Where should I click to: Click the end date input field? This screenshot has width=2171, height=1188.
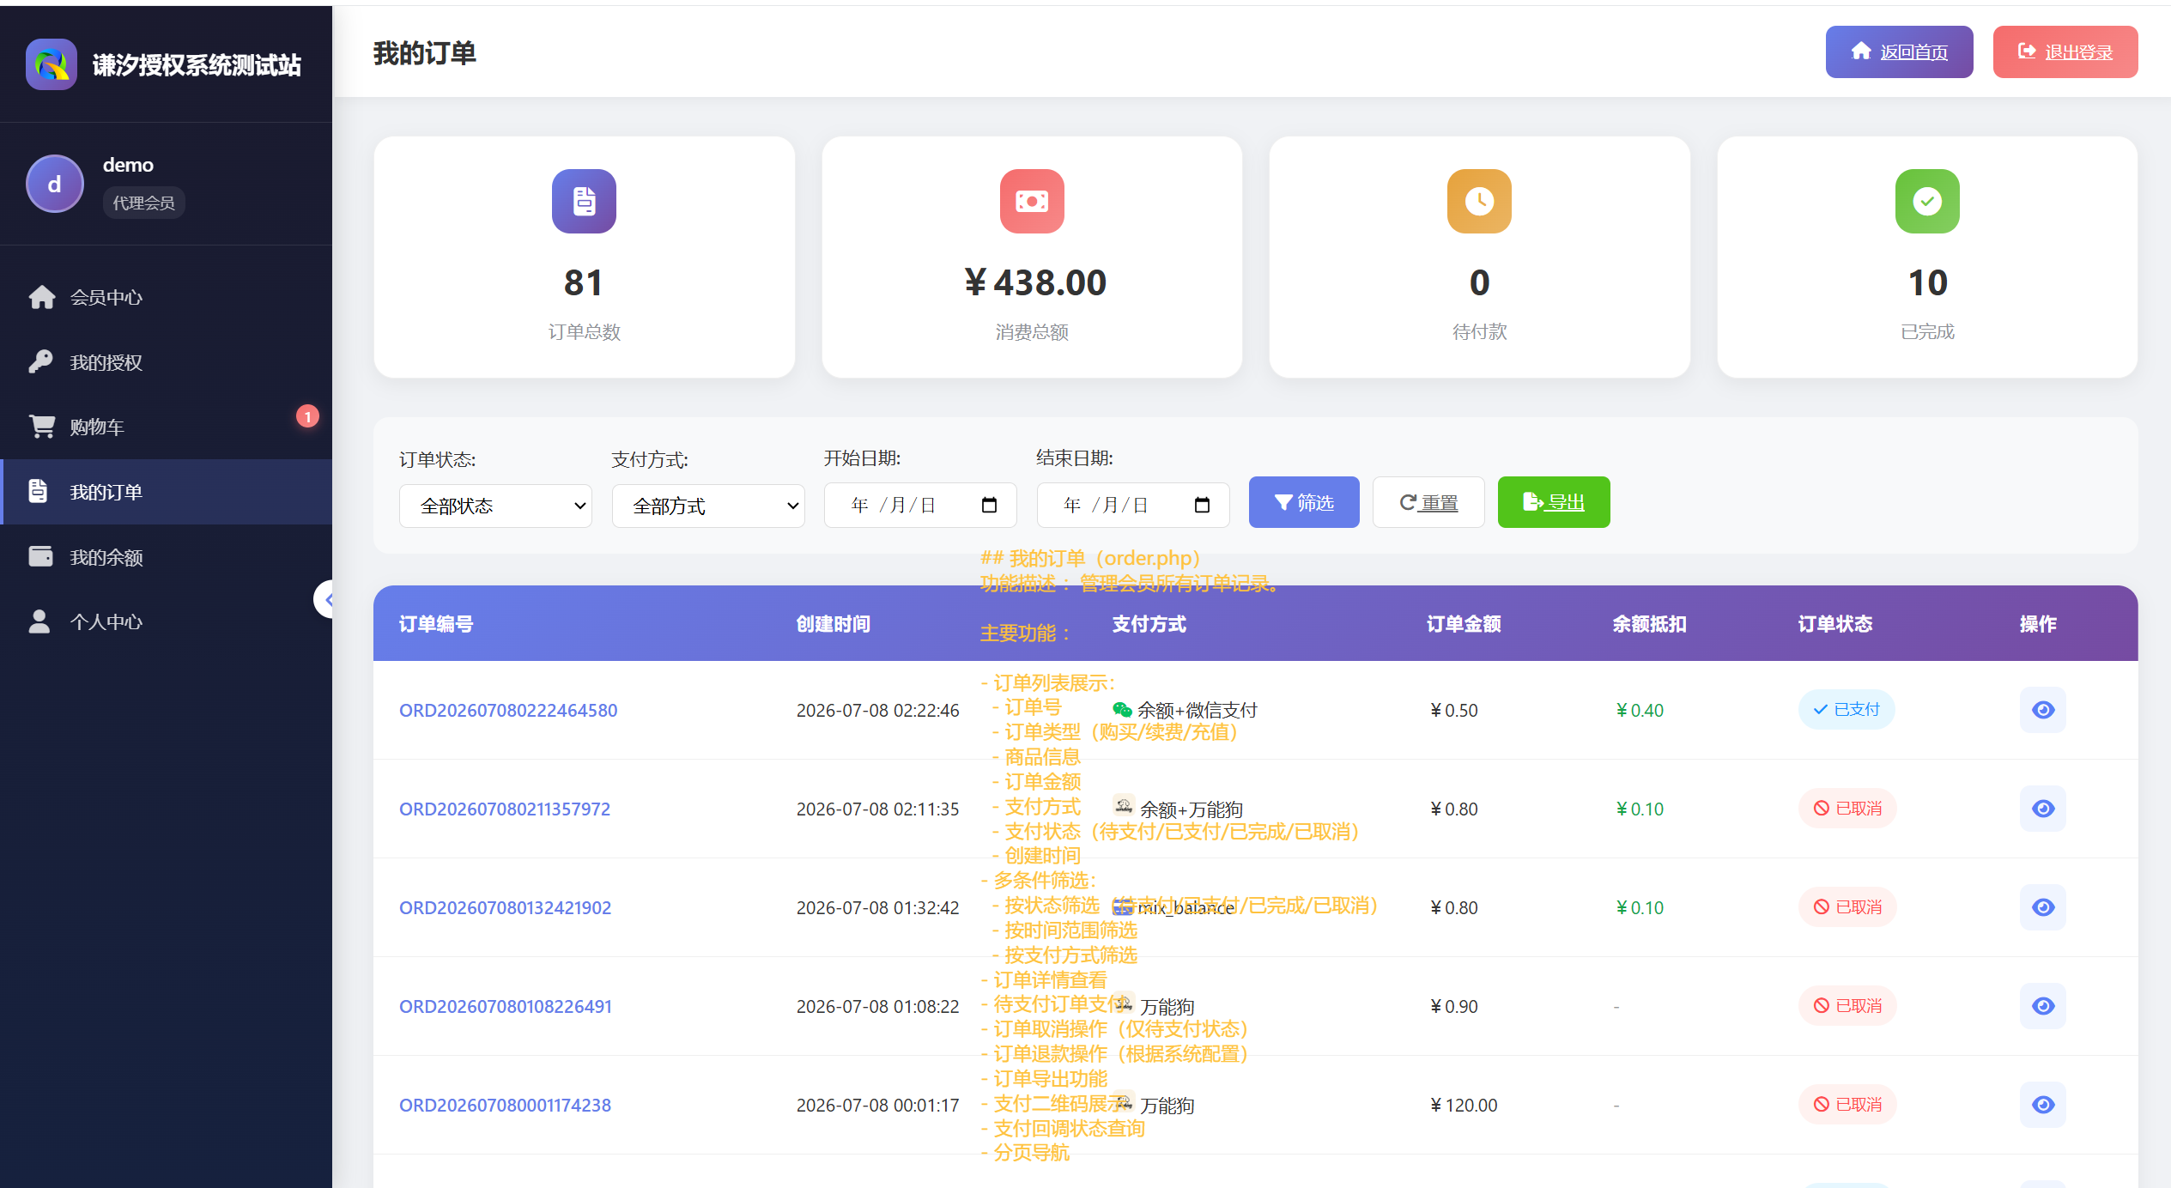1133,505
